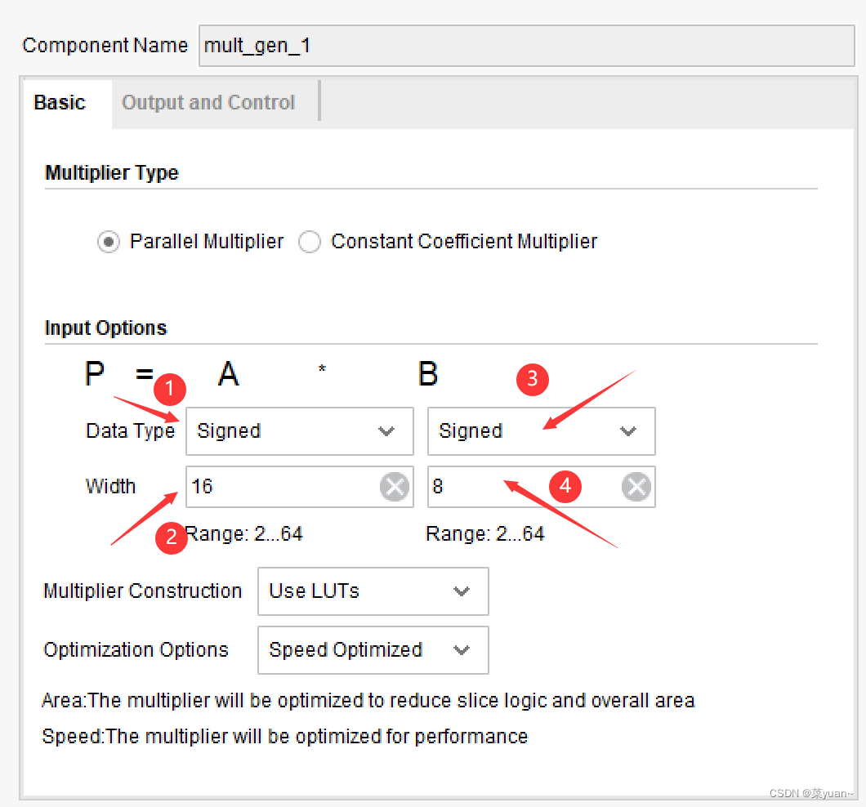The image size is (866, 807).
Task: Clear the A width value with X icon
Action: (395, 488)
